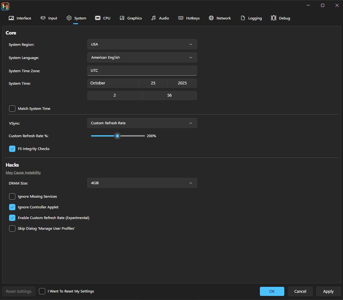
Task: Click the Audio music note icon
Action: 153,18
